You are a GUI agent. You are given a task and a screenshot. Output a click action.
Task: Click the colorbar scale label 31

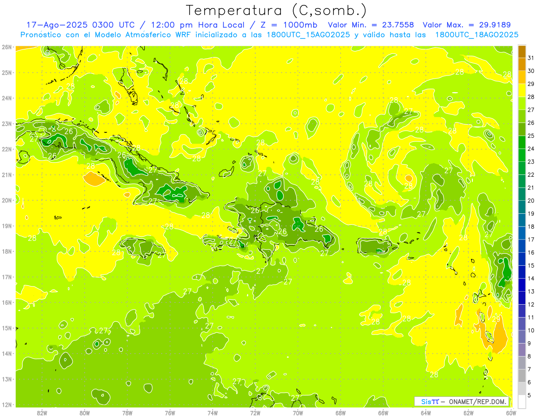[531, 58]
